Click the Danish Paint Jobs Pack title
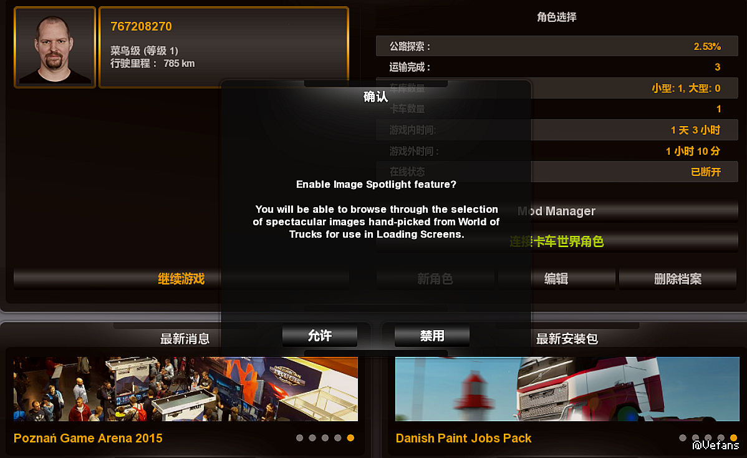Screen dimensions: 747x458 coord(463,438)
